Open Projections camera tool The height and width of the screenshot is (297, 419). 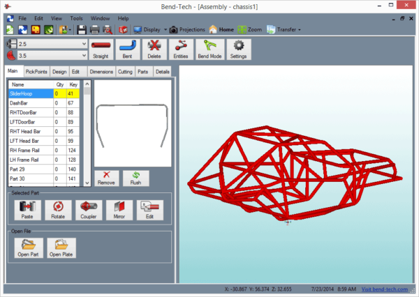point(187,29)
